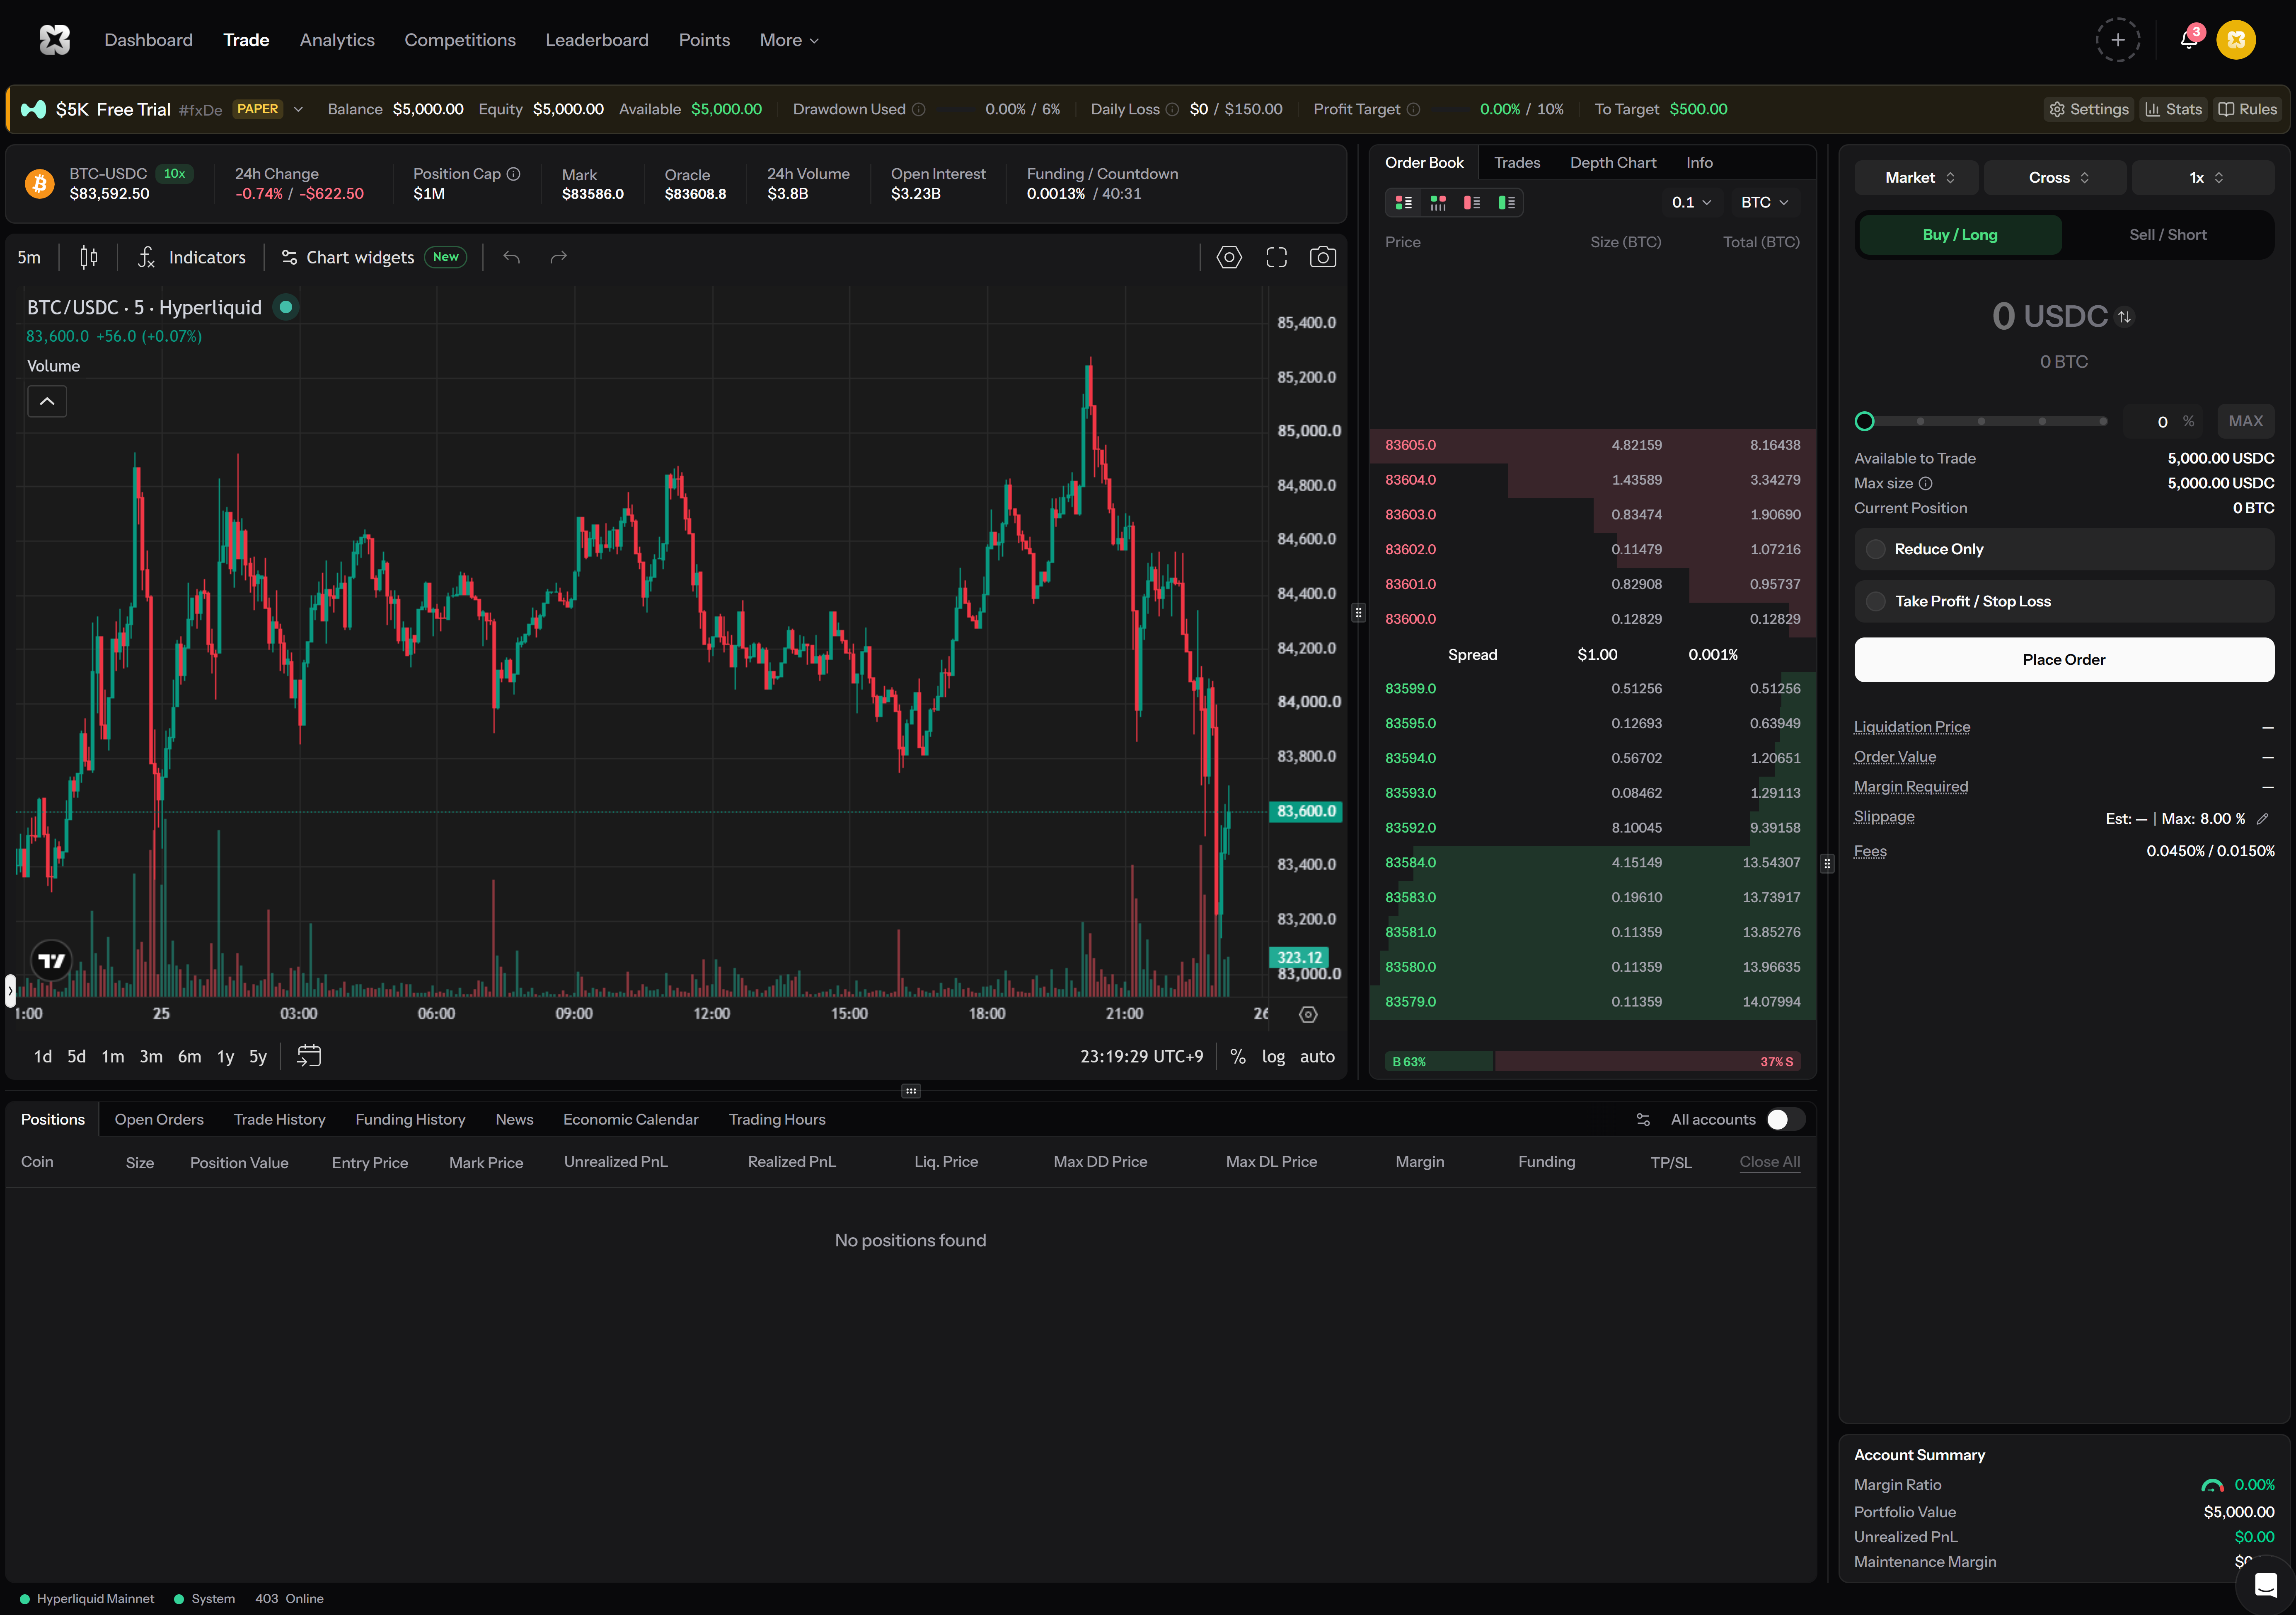Enable Take Profit / Stop Loss
This screenshot has height=1615, width=2296.
click(x=2063, y=601)
